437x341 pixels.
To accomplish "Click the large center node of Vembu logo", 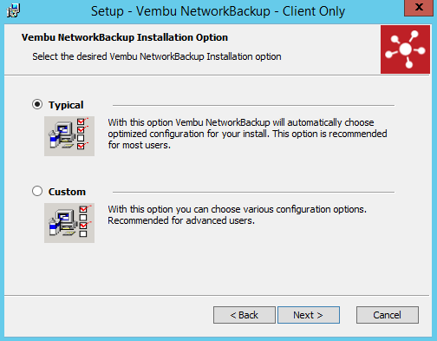I will [x=405, y=49].
